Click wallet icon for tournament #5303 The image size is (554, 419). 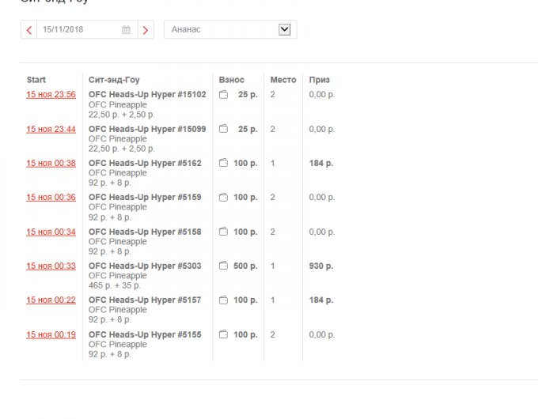click(x=224, y=266)
